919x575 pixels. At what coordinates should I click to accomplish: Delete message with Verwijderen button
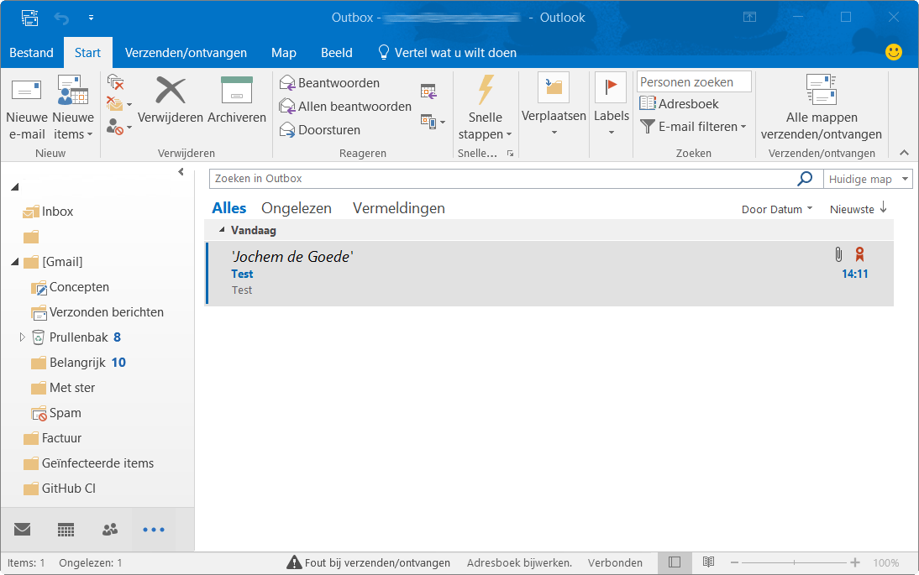[x=170, y=100]
